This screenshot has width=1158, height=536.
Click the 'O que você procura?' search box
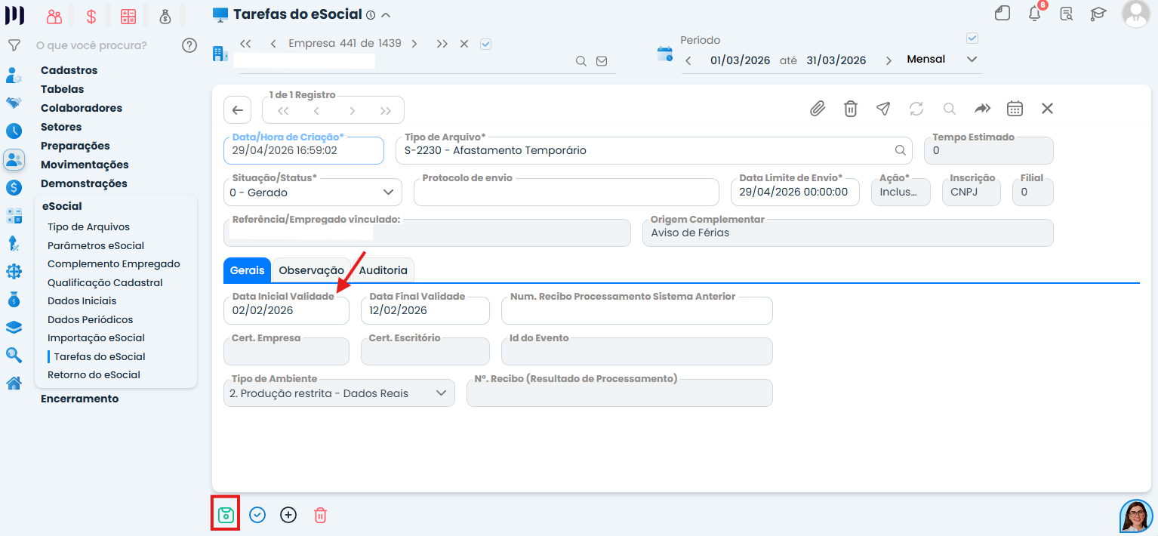pos(91,45)
